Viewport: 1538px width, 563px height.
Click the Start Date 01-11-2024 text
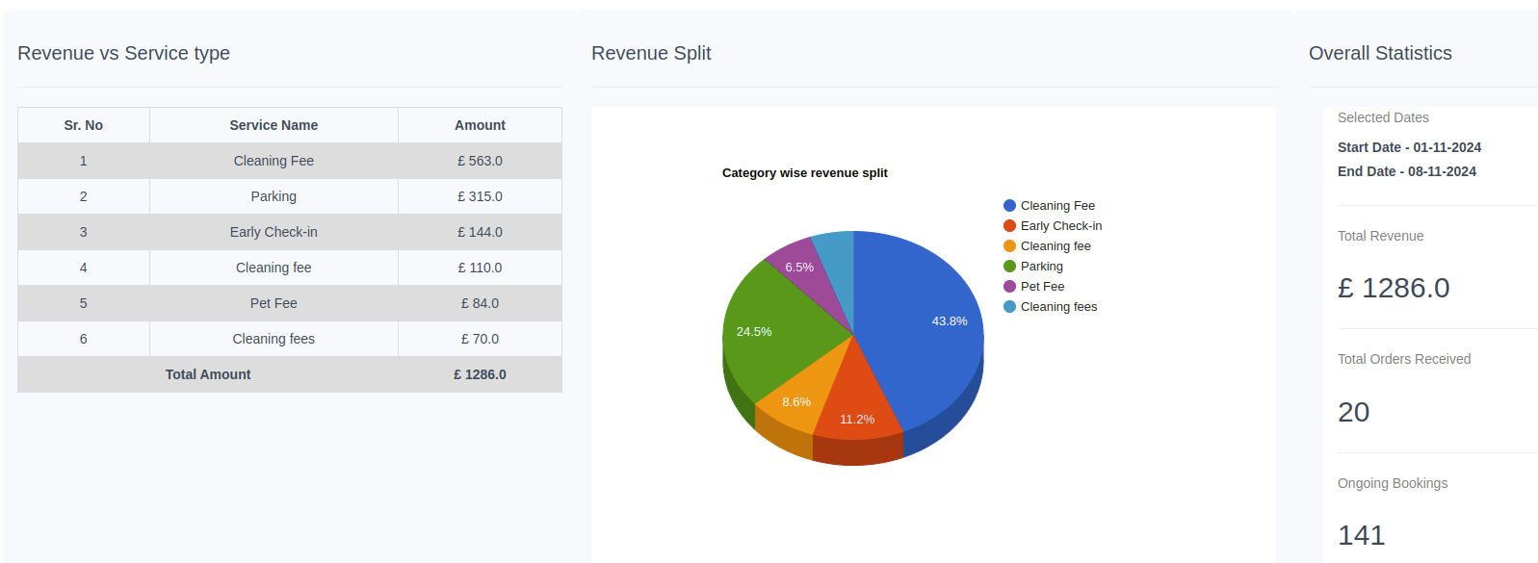[x=1409, y=147]
